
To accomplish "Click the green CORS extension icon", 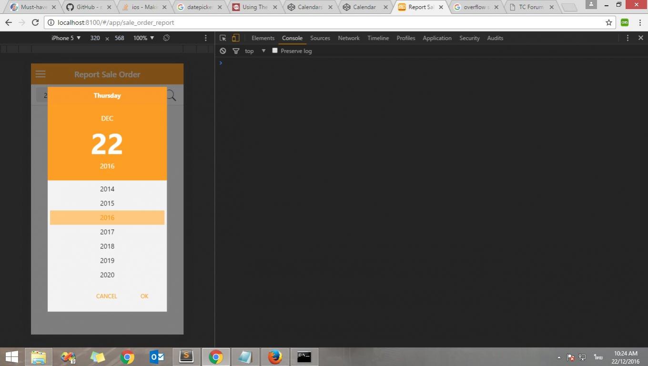I will (x=625, y=22).
